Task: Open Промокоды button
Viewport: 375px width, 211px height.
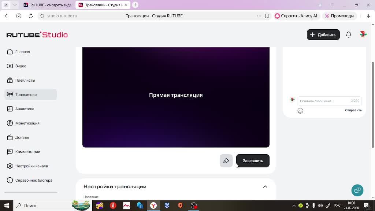Action: click(x=339, y=16)
